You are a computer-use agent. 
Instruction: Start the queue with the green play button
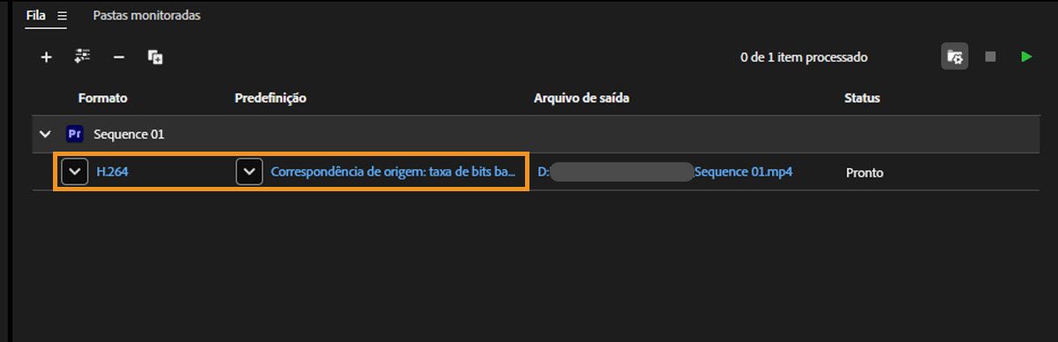pos(1026,56)
